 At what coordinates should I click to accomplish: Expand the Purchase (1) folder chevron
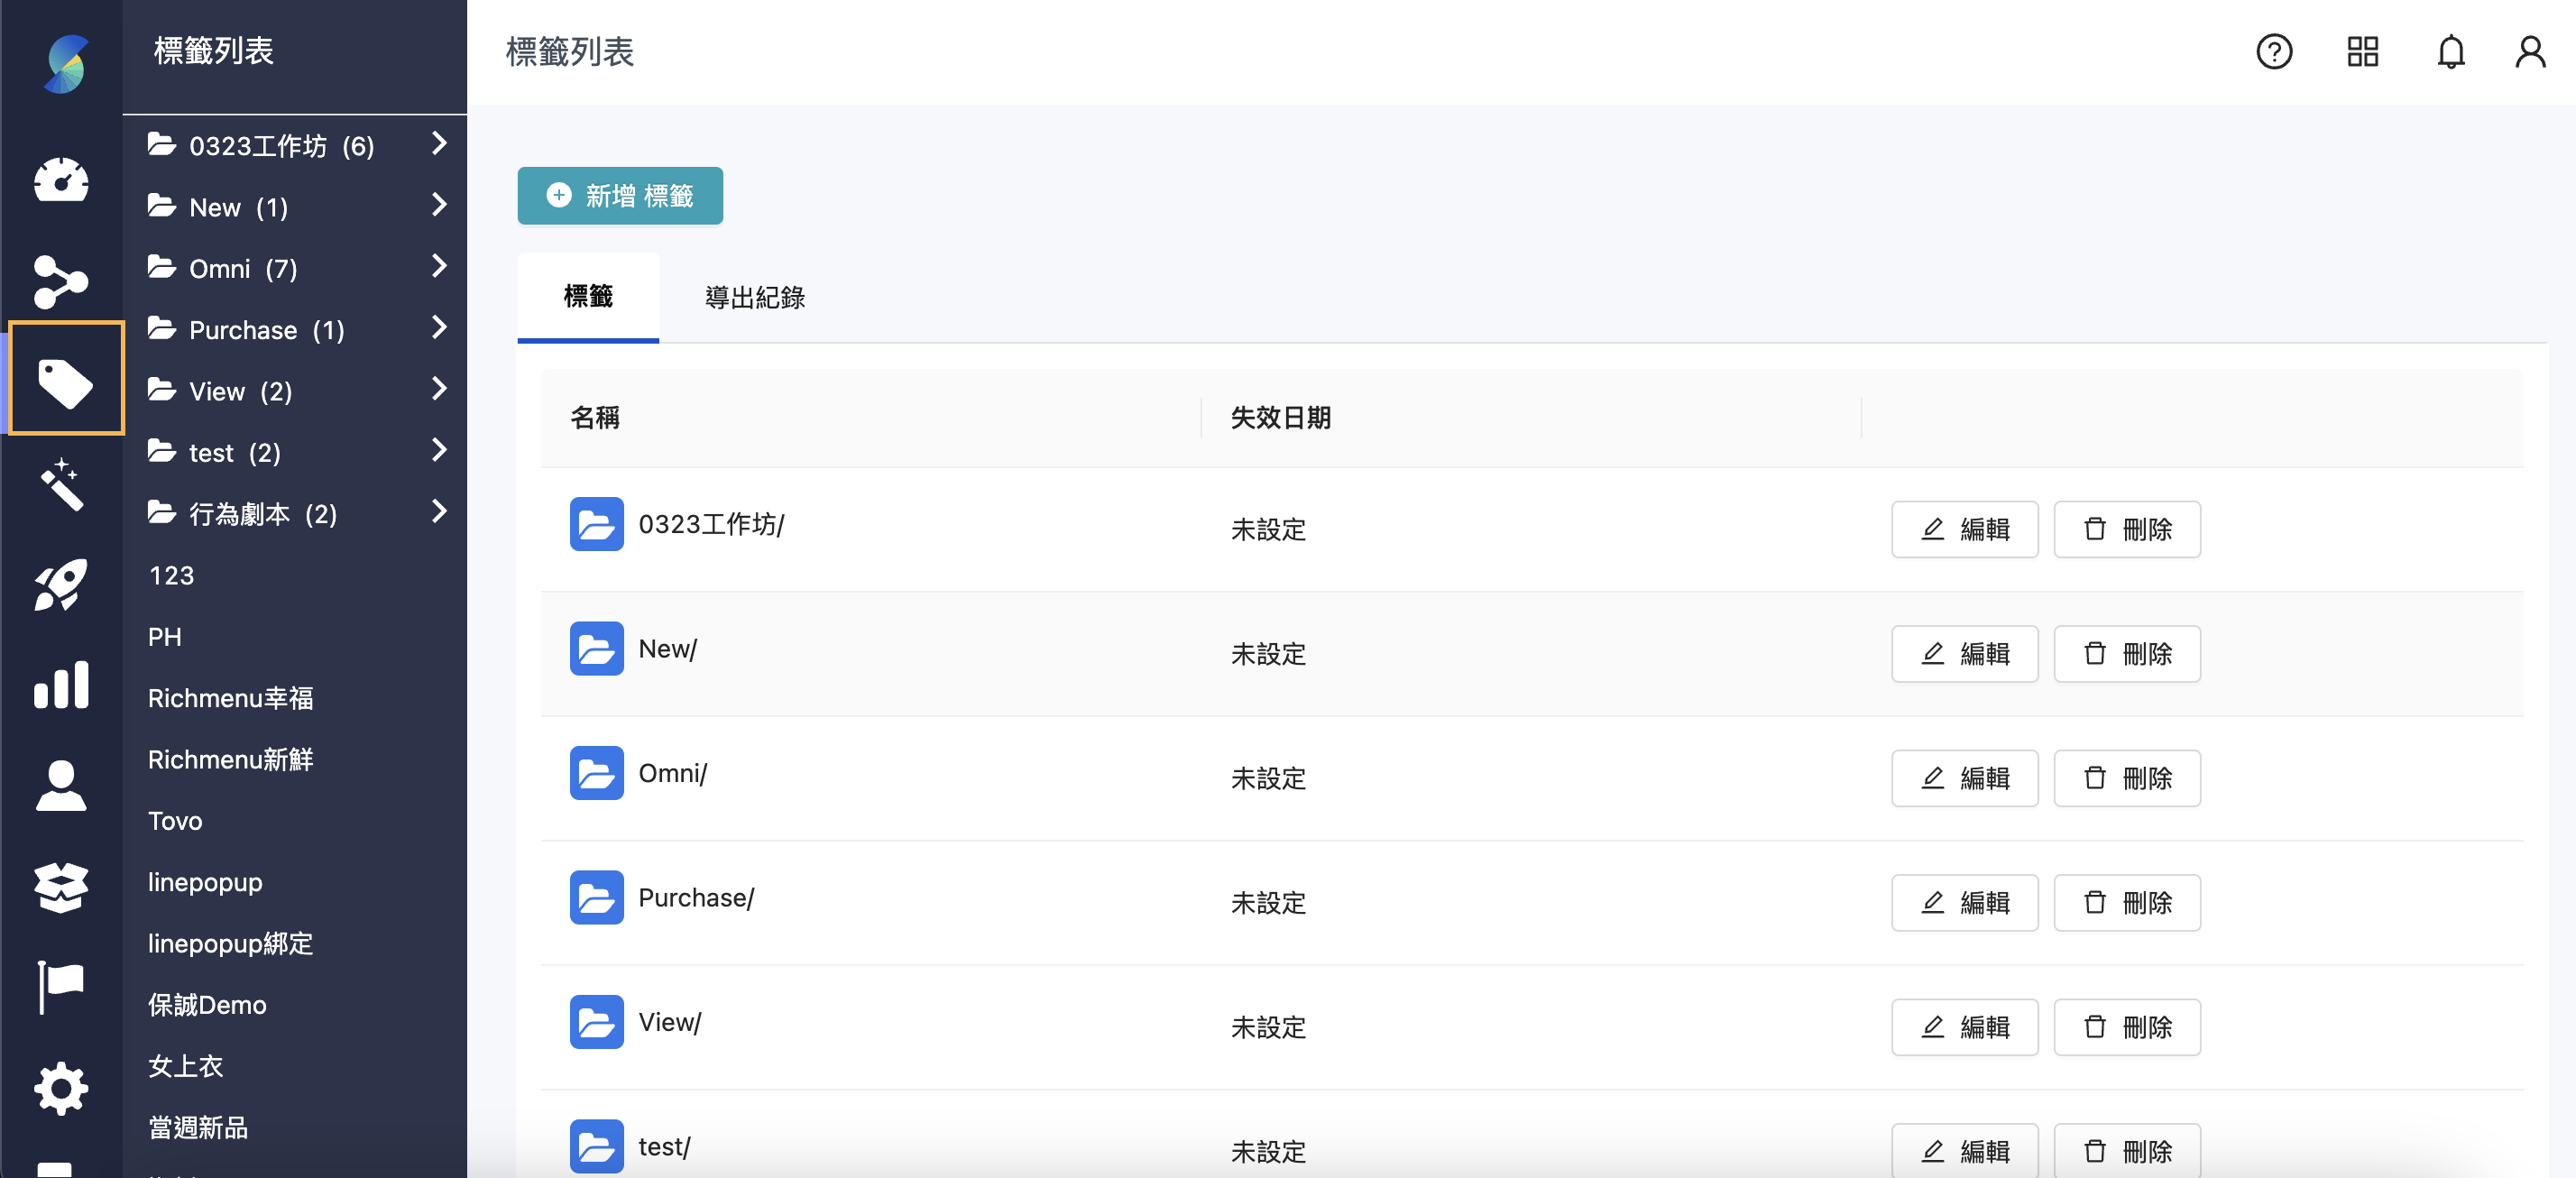point(439,328)
